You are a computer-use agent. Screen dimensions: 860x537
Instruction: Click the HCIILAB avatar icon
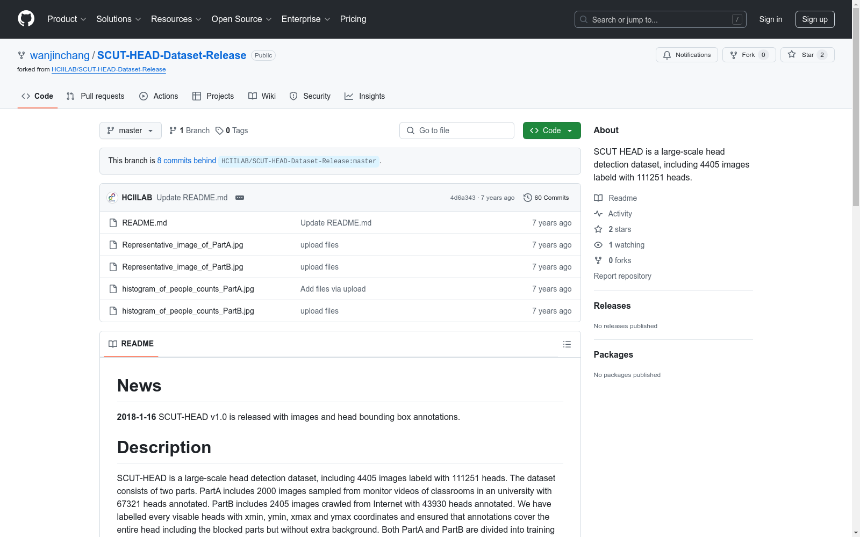(112, 198)
